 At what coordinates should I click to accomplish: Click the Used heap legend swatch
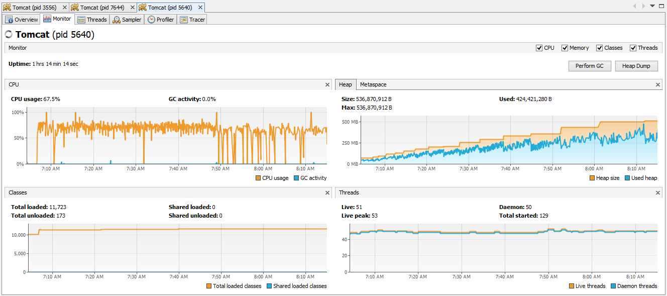point(627,178)
